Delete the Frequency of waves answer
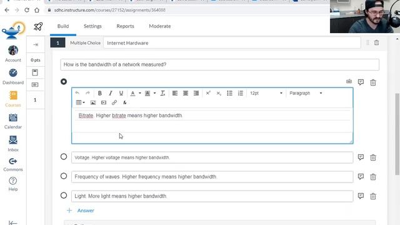 373,177
